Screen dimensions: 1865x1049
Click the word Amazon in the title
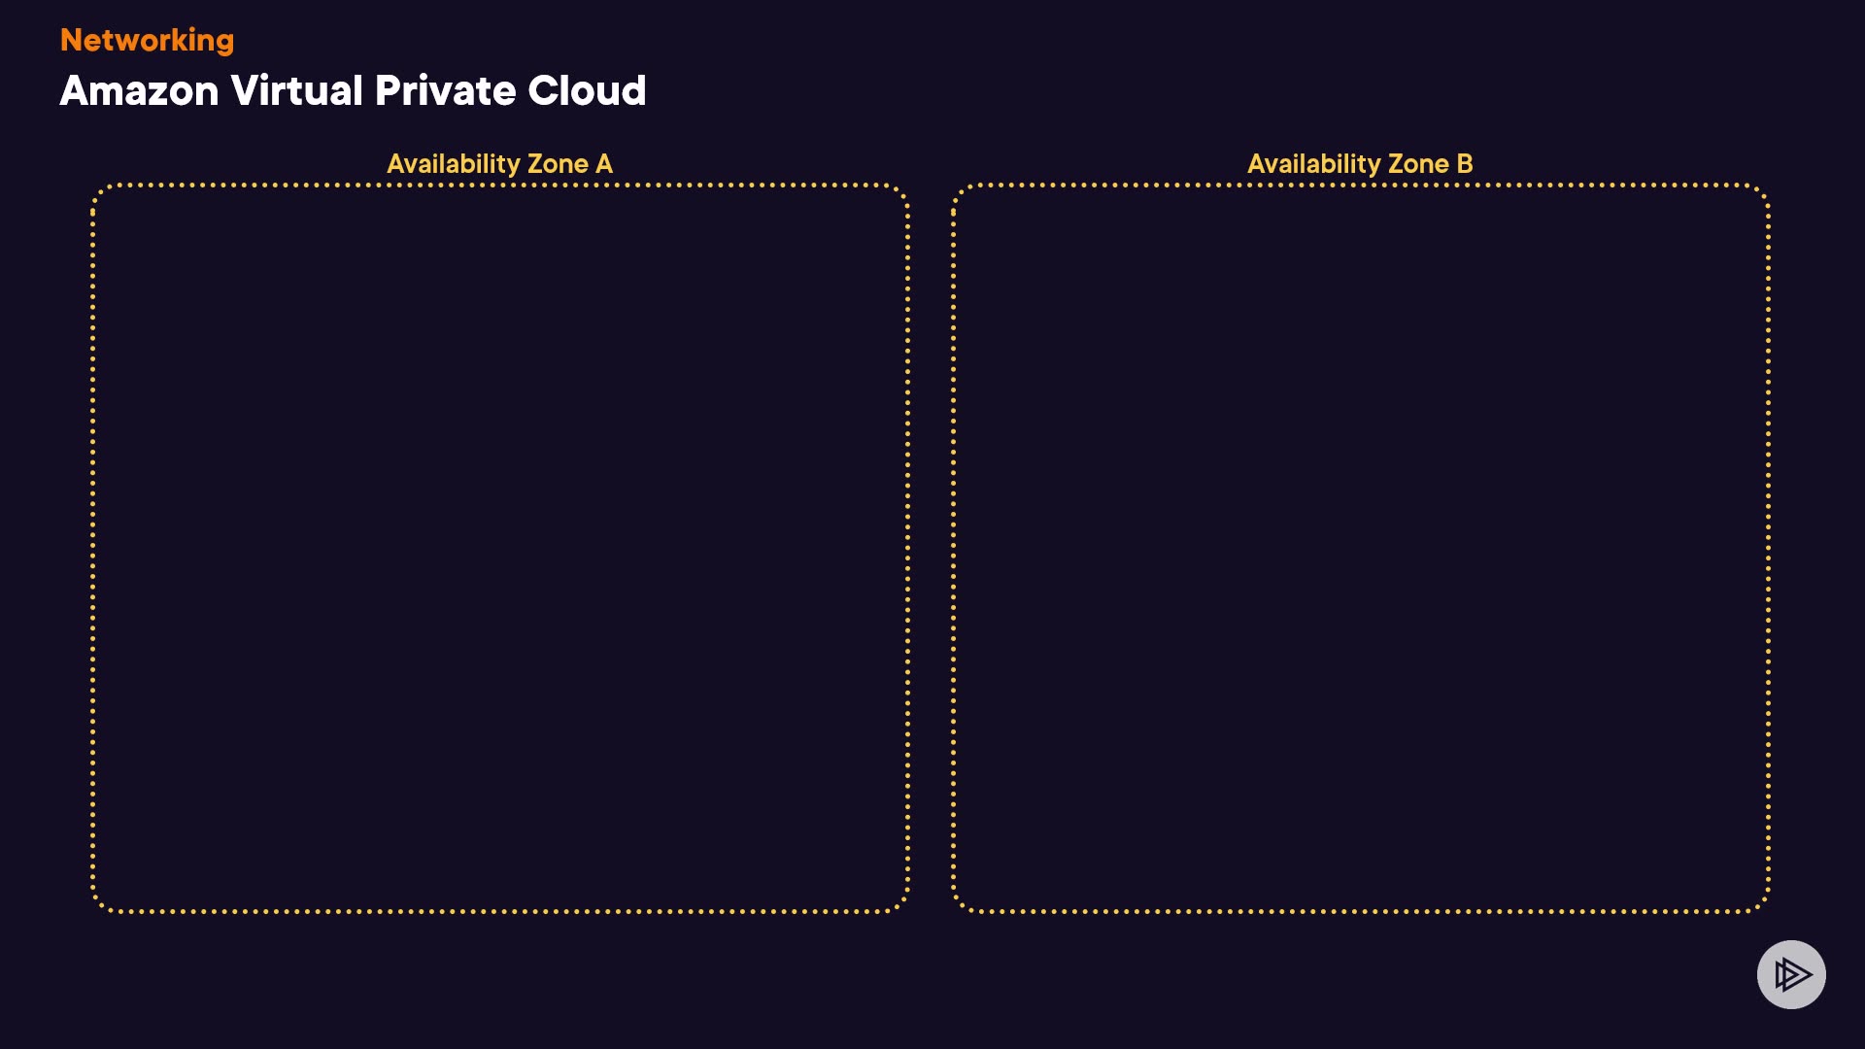click(139, 90)
